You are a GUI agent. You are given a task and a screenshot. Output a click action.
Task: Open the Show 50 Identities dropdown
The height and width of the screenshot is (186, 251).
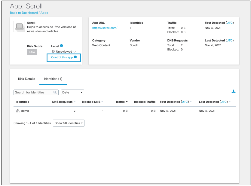(69, 123)
